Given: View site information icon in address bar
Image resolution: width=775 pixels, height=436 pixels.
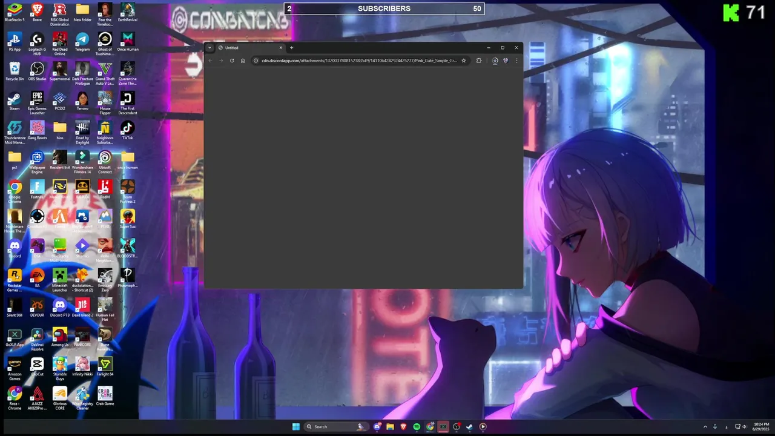Looking at the screenshot, I should click(x=256, y=61).
